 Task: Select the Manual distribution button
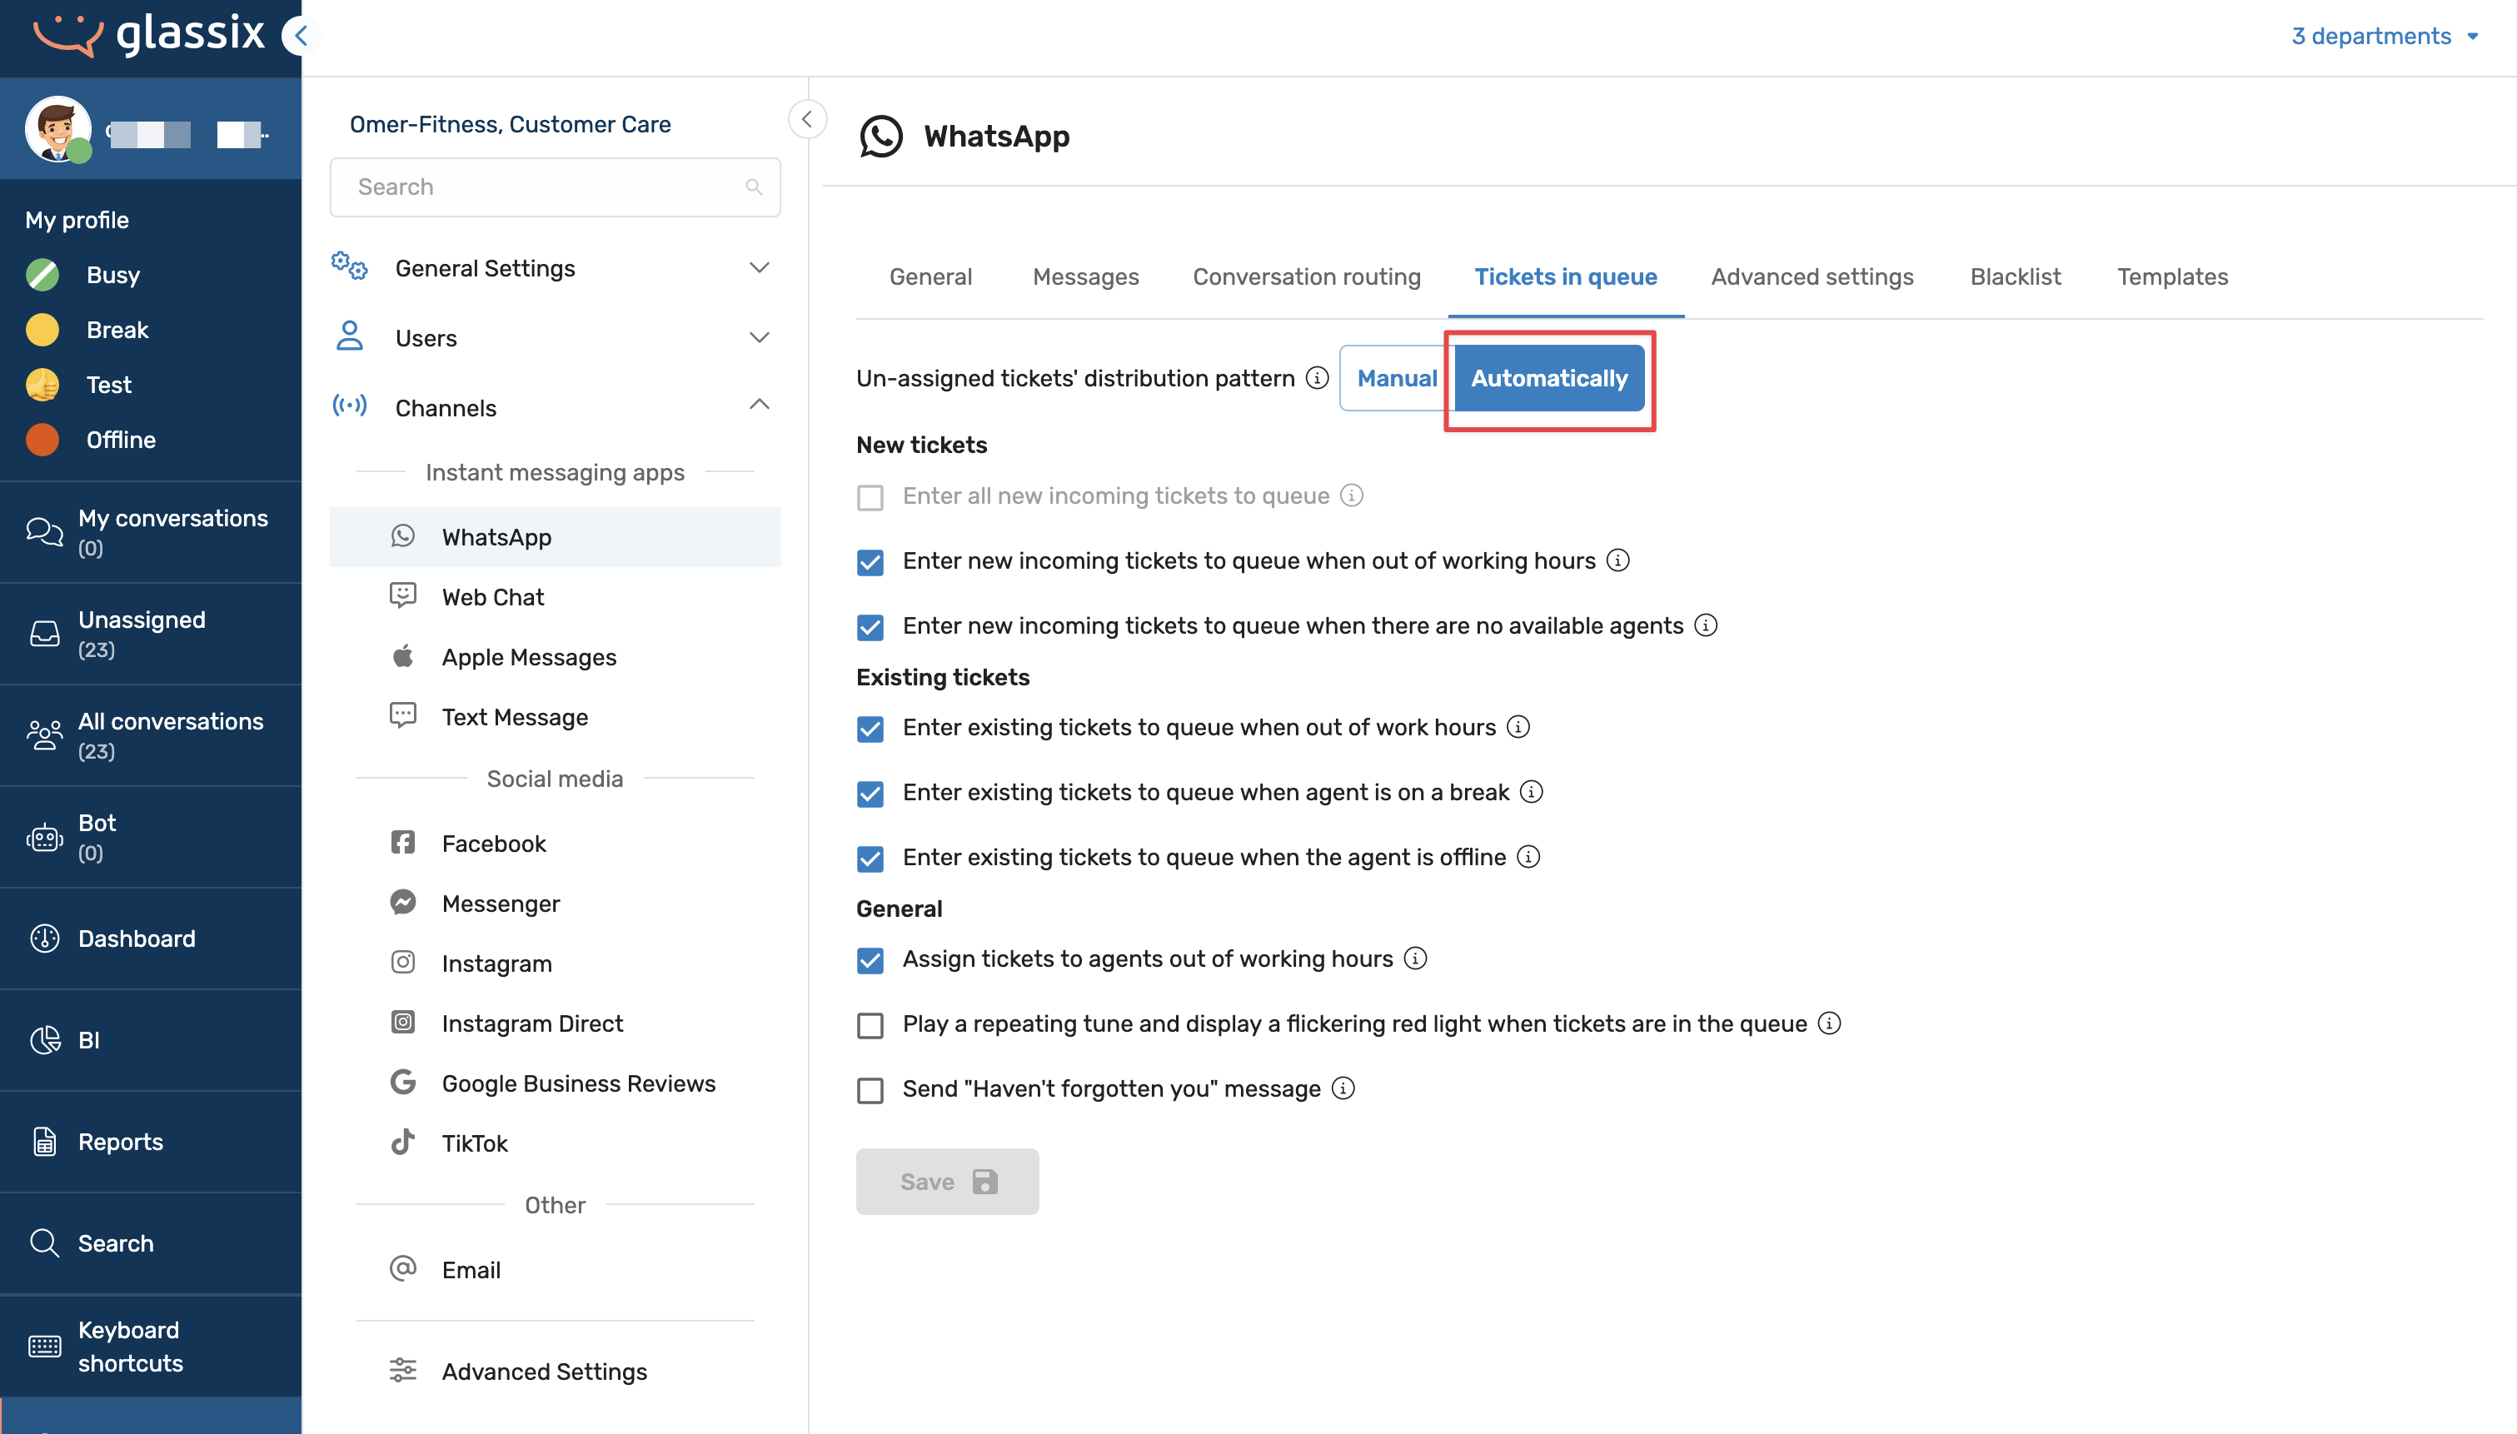pyautogui.click(x=1395, y=378)
